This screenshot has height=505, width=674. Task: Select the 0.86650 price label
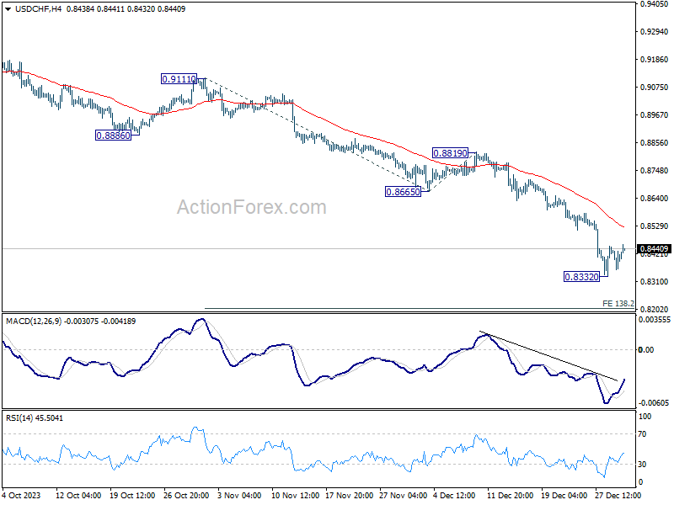click(404, 192)
